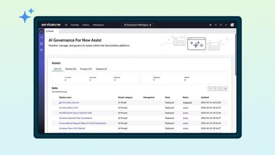Screen dimensions: 275x155
Task: Open the list lines icon in purple sidebar
Action: (x=41, y=37)
